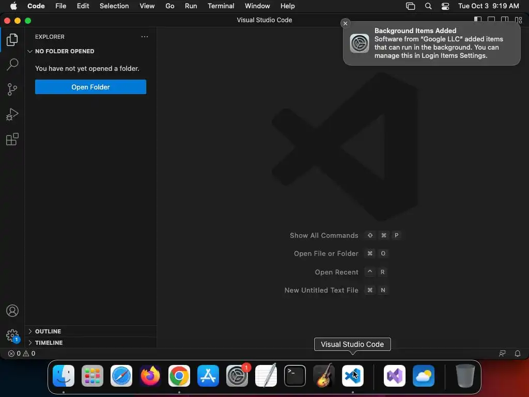Launch GarageBand from the Dock

coord(323,376)
